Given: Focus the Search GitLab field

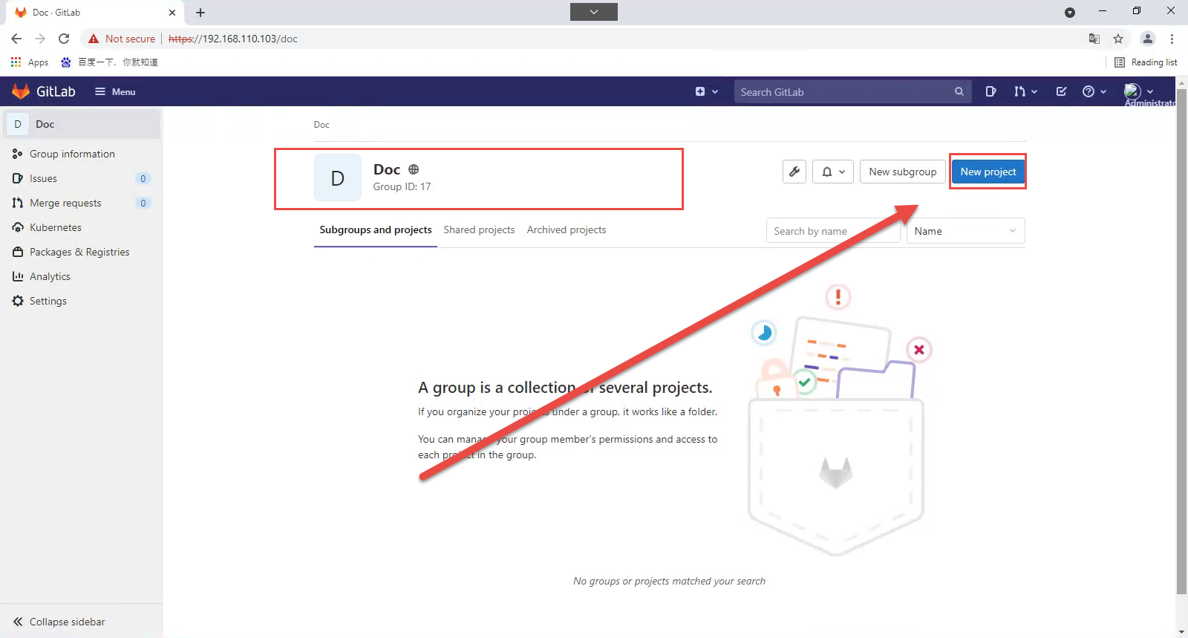Looking at the screenshot, I should click(852, 91).
